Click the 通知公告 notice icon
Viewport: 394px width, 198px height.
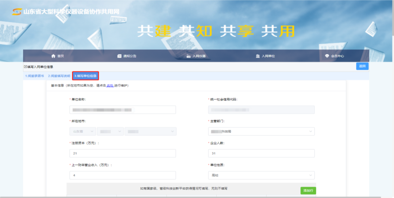[119, 56]
